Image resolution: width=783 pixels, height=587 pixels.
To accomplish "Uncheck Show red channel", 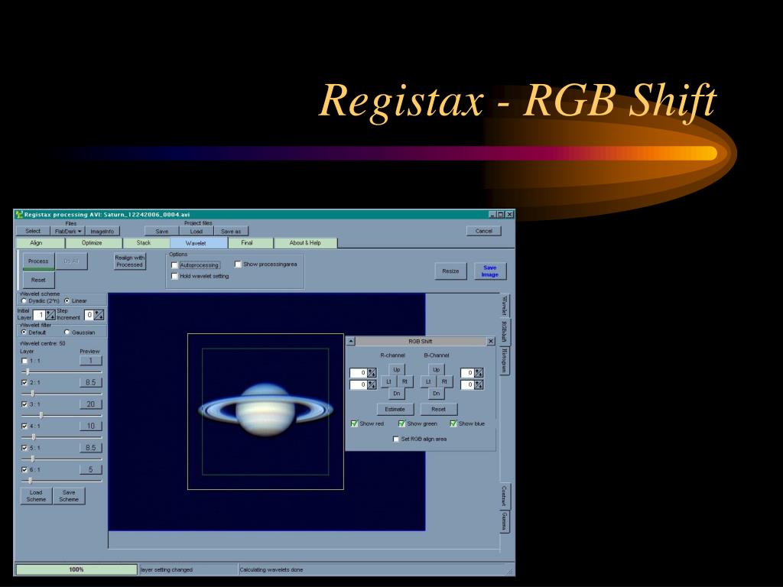I will (355, 423).
